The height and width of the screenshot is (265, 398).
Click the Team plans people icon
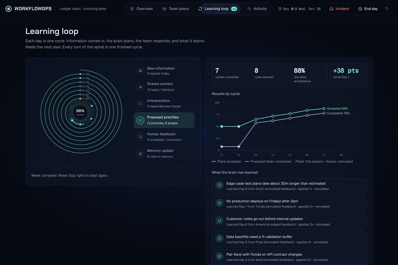[x=164, y=9]
